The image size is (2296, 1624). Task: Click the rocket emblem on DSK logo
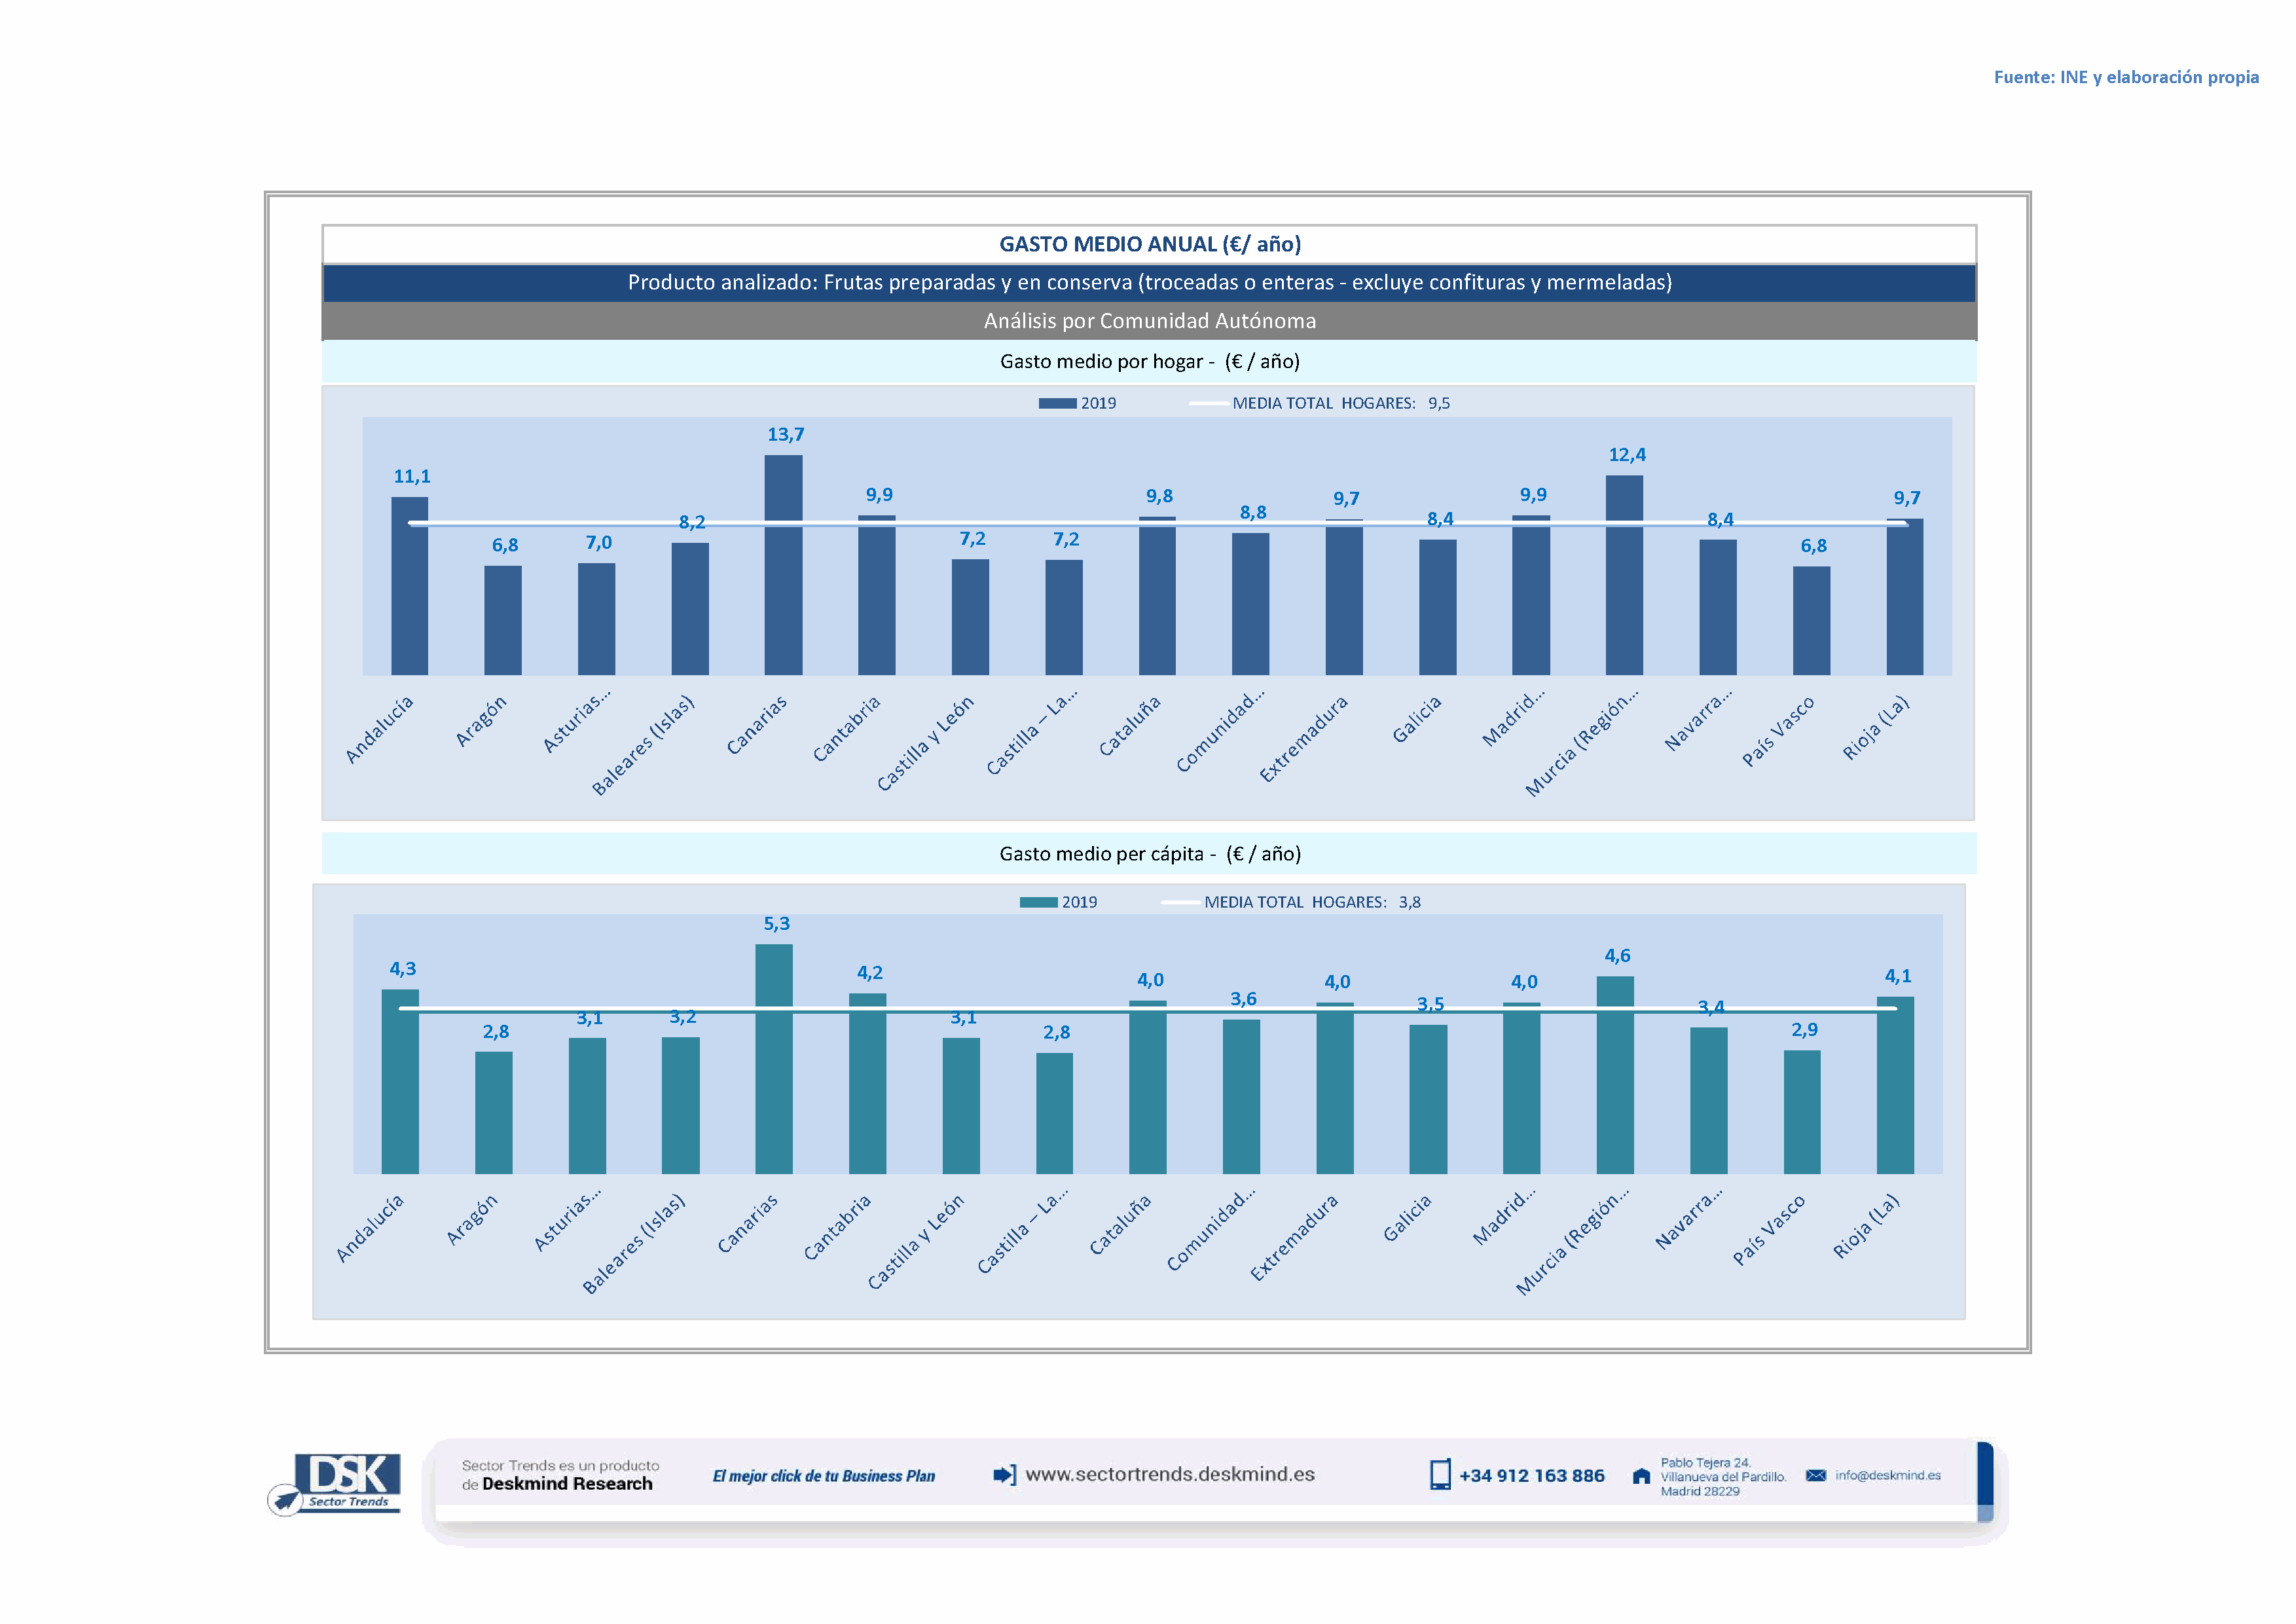click(285, 1500)
